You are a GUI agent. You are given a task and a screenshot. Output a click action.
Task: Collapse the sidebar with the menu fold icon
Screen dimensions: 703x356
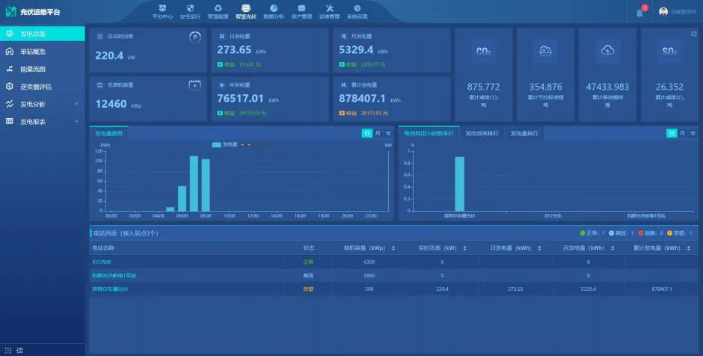pyautogui.click(x=19, y=350)
